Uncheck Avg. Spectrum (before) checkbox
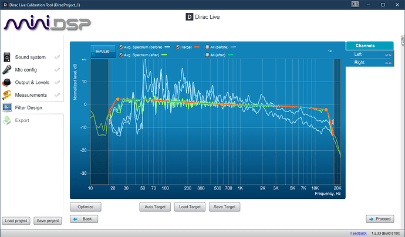The width and height of the screenshot is (405, 237). (121, 47)
